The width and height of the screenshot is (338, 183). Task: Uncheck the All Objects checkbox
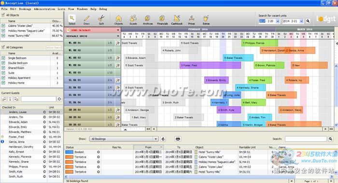click(3, 15)
